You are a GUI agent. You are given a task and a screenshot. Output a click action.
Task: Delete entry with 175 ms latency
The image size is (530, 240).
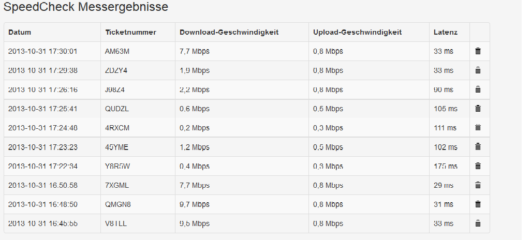click(x=478, y=166)
